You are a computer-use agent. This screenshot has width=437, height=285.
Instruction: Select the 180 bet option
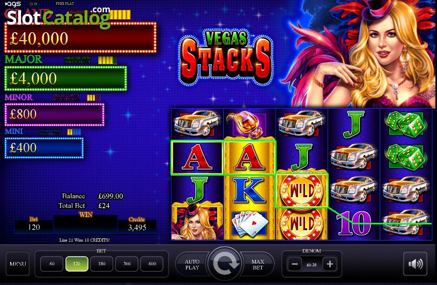[102, 264]
